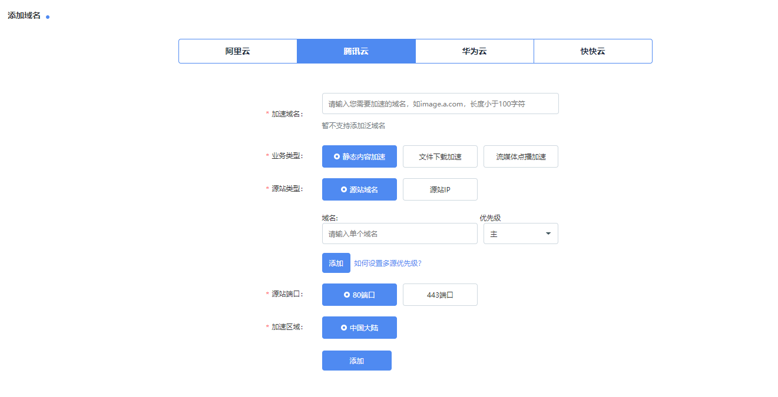Click the priority dropdown arrow icon
The image size is (778, 397).
click(548, 233)
